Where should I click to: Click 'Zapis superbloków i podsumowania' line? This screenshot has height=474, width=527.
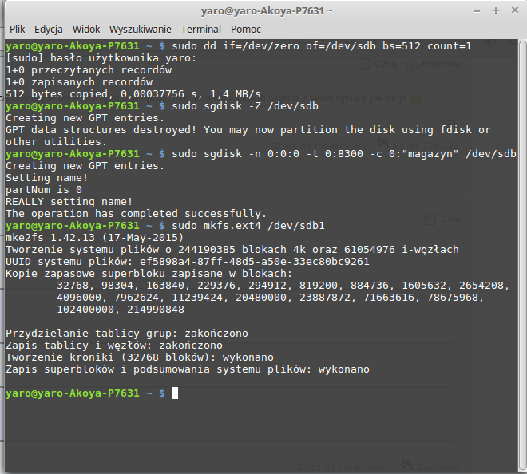tap(187, 369)
